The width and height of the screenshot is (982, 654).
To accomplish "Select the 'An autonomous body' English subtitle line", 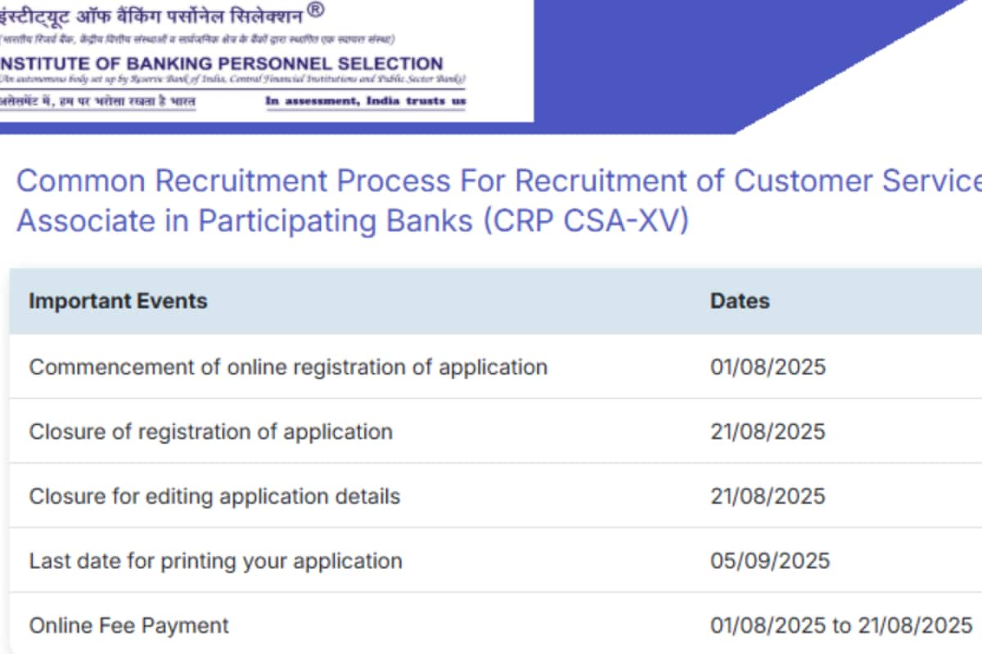I will point(232,79).
